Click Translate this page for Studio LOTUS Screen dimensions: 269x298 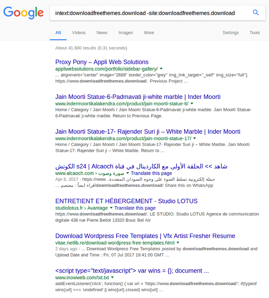point(135,208)
